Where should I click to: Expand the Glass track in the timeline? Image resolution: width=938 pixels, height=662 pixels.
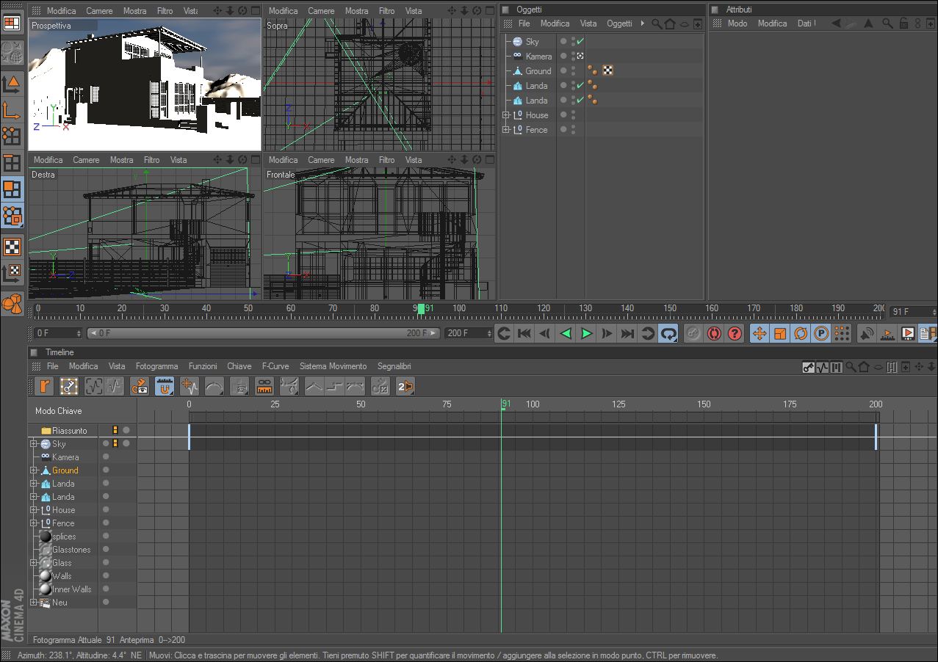pyautogui.click(x=34, y=563)
